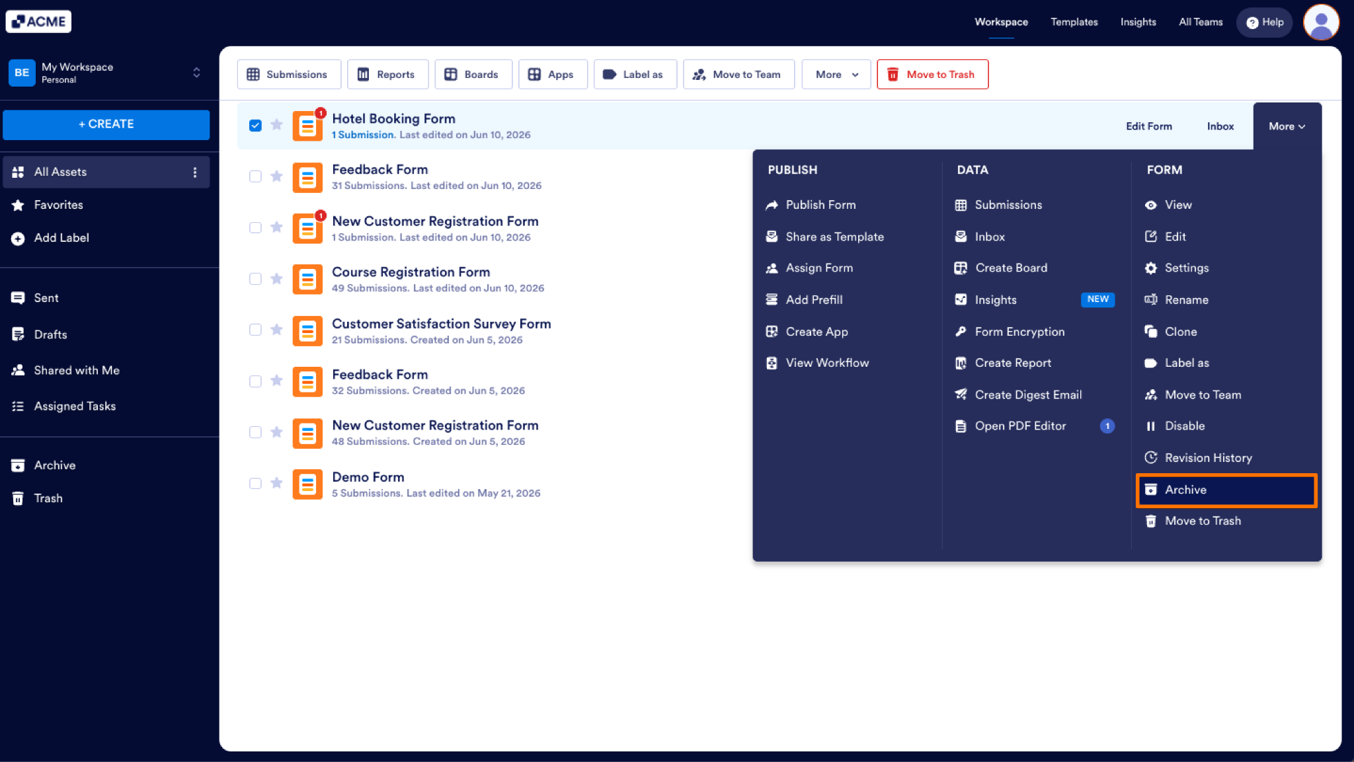
Task: Star the Hotel Booking Form
Action: 276,125
